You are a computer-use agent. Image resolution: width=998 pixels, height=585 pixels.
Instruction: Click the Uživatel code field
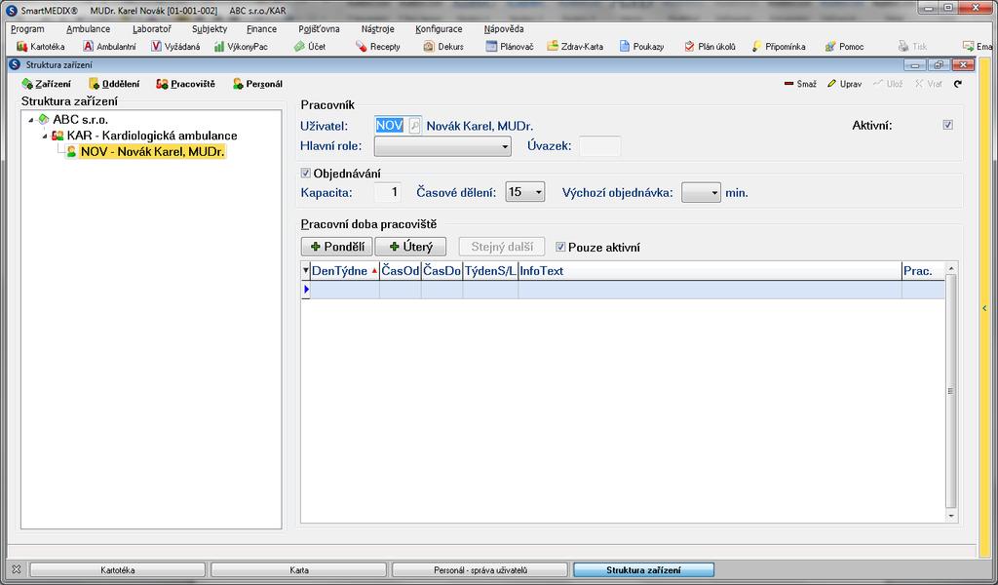[390, 126]
